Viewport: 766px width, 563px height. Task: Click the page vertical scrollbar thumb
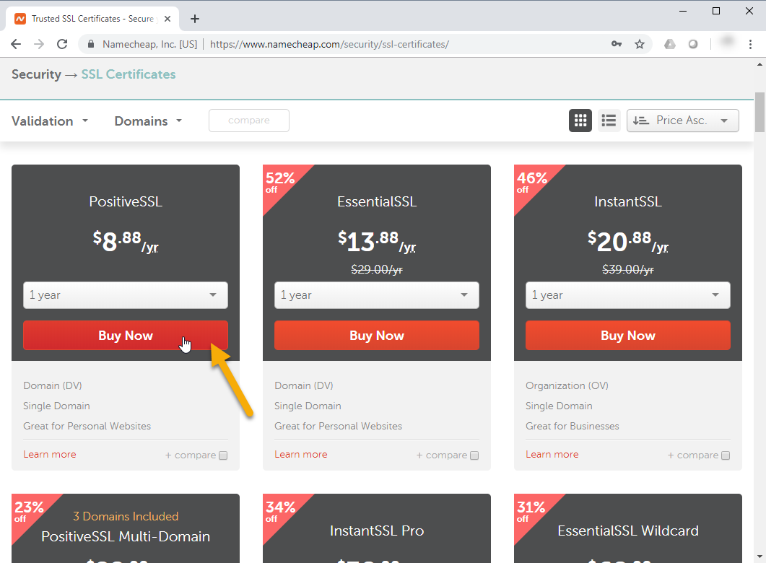[760, 113]
